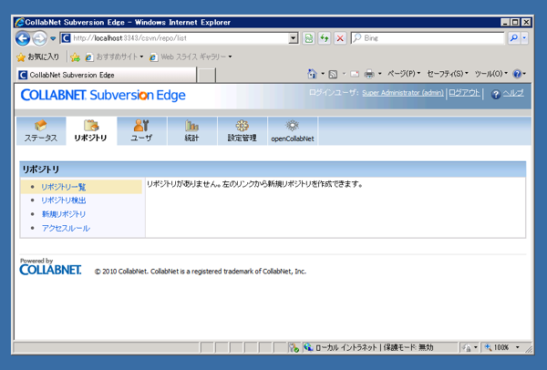Open the ページ(P) menu

404,74
